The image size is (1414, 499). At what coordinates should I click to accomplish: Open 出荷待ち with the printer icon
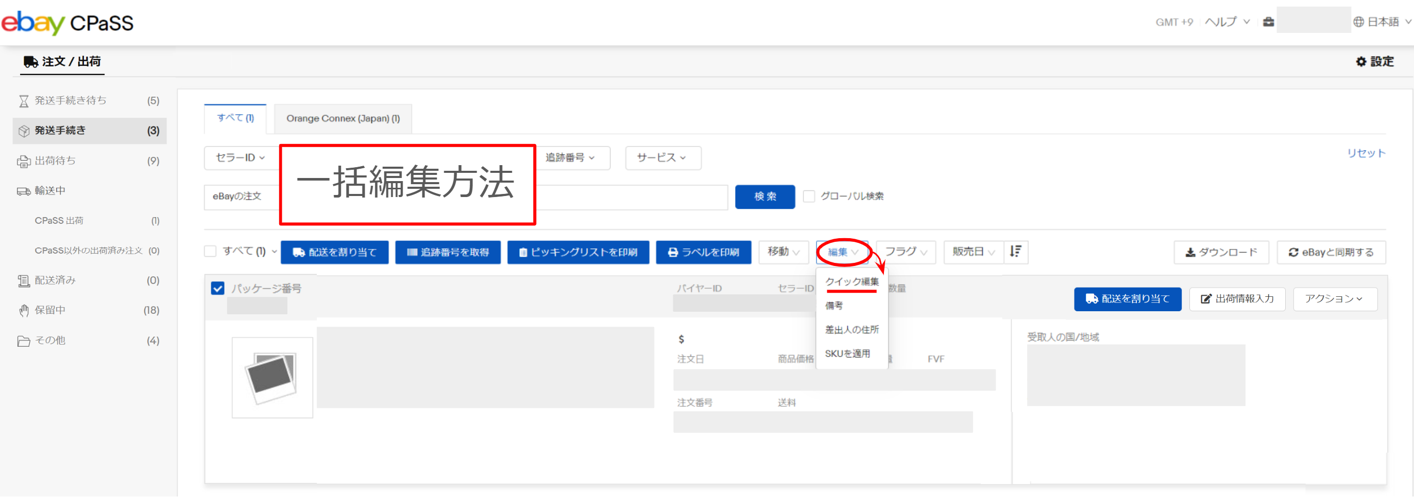(24, 161)
